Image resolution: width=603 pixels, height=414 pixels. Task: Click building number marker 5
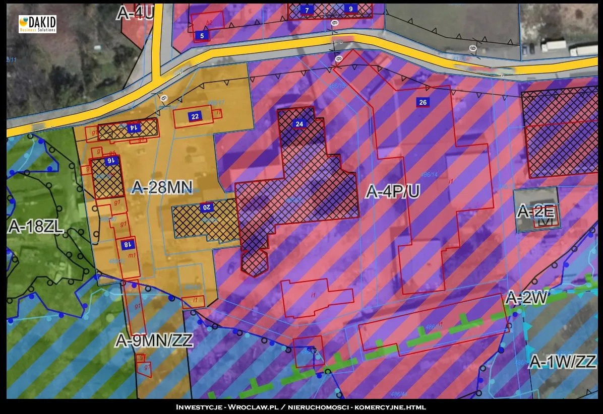pyautogui.click(x=202, y=36)
